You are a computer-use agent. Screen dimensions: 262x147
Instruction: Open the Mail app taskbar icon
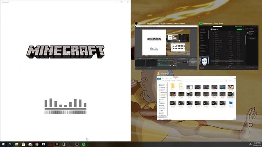coord(30,144)
